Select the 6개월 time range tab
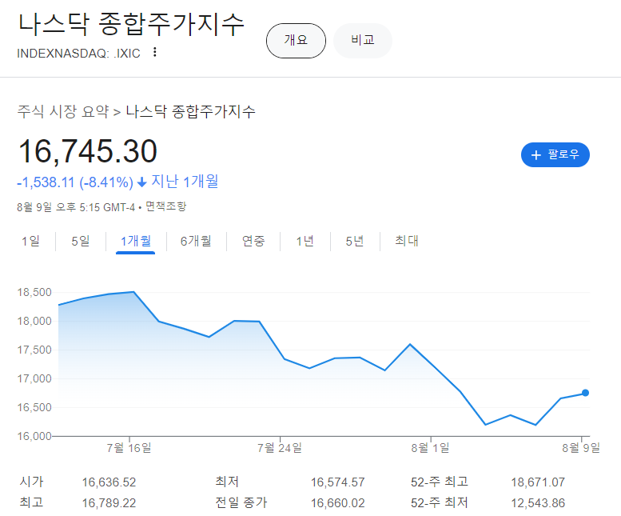 tap(196, 241)
